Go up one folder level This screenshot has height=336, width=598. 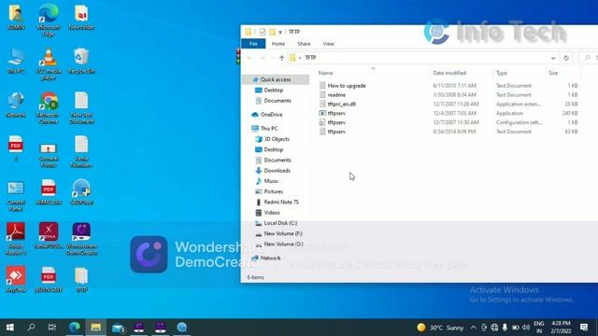[x=281, y=58]
